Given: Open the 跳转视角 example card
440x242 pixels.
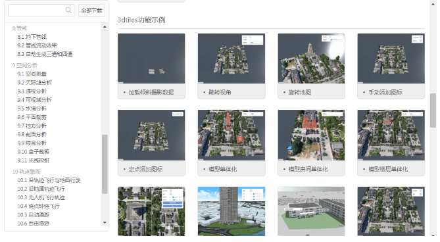Looking at the screenshot, I should point(232,66).
